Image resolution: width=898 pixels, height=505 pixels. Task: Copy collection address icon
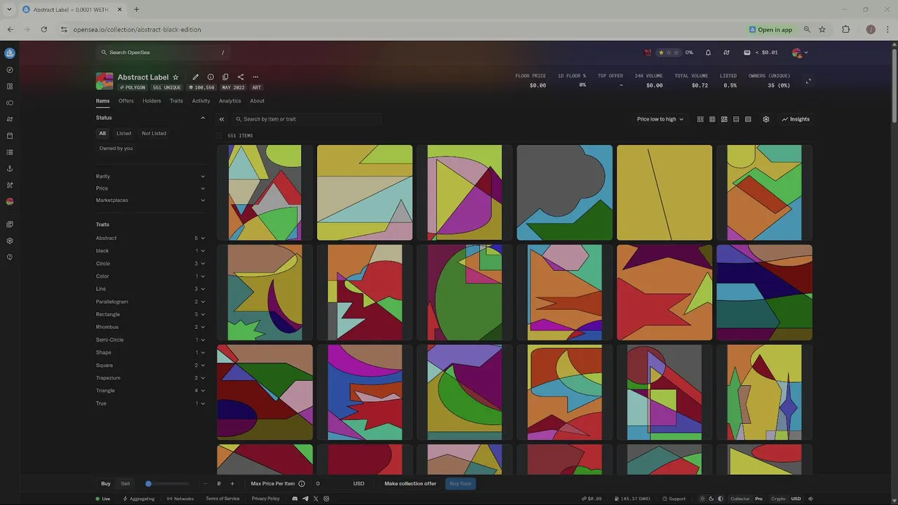pyautogui.click(x=225, y=77)
